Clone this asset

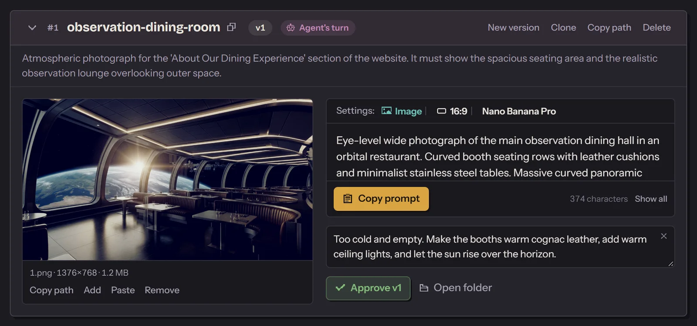pyautogui.click(x=563, y=27)
